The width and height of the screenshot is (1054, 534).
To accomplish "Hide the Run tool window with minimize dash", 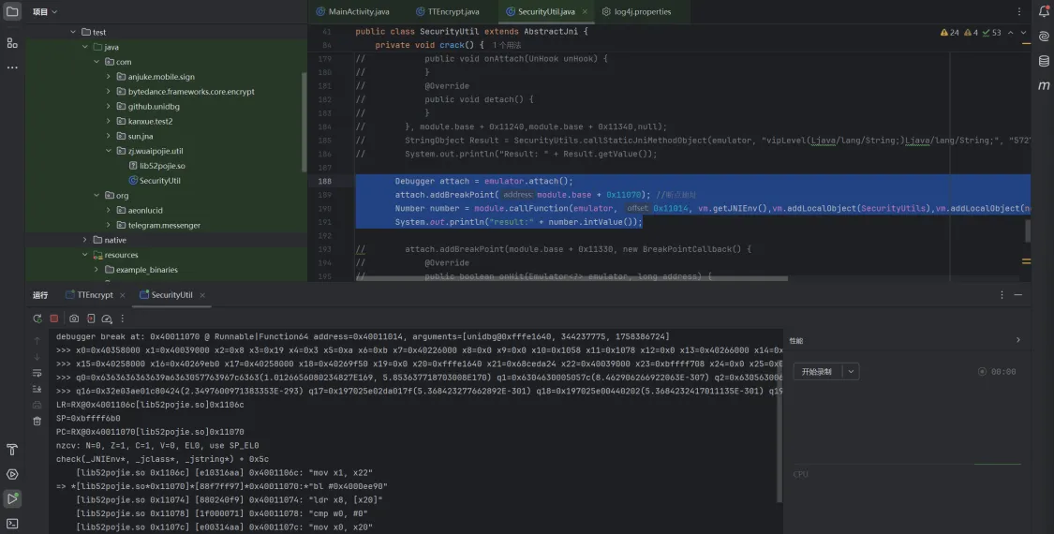I will click(1017, 294).
